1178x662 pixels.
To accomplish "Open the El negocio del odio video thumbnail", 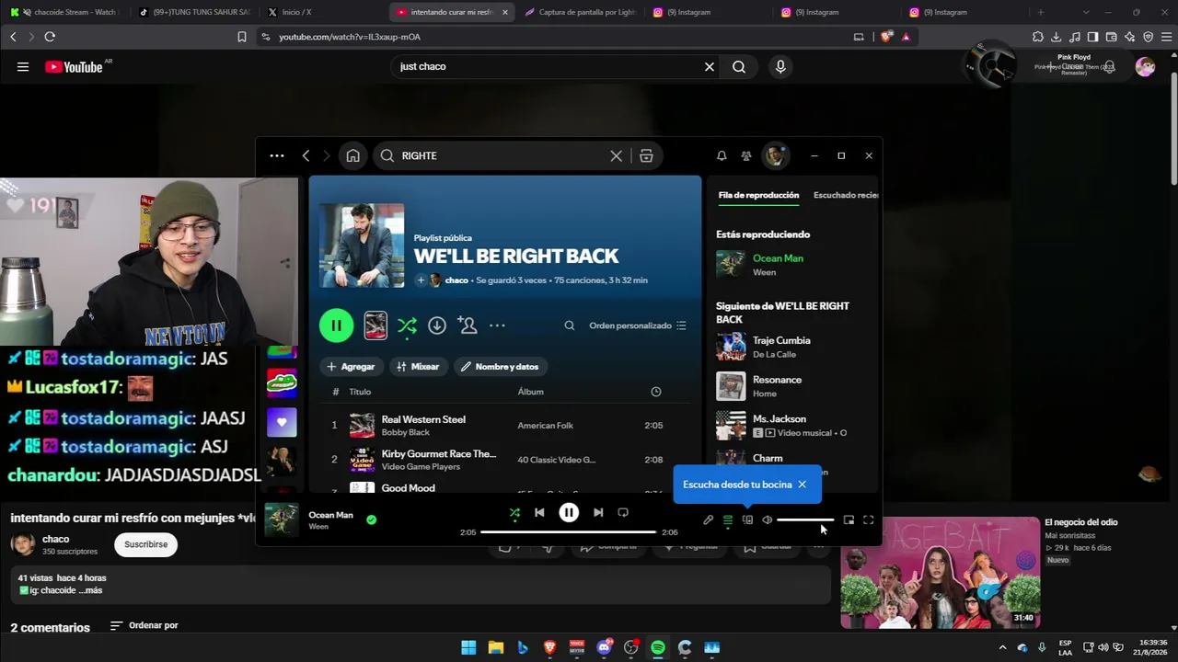I will click(x=940, y=572).
